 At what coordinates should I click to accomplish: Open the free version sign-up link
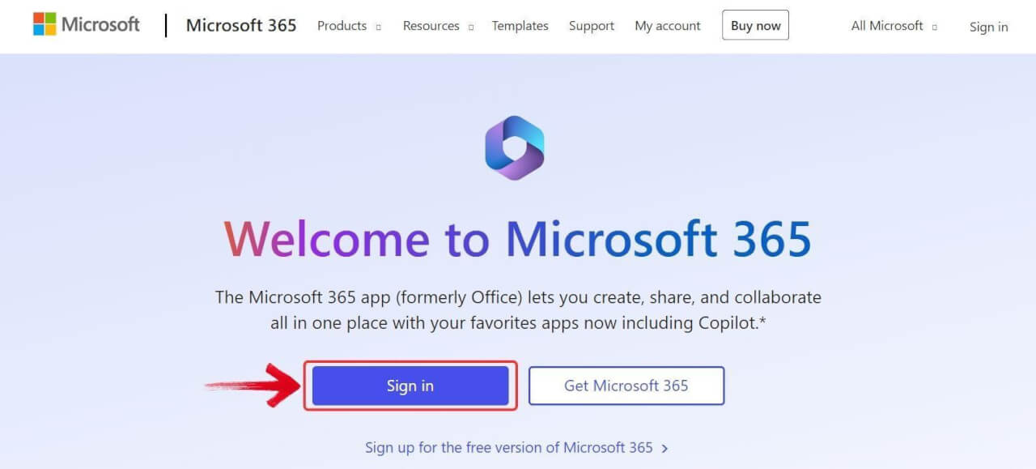(509, 447)
